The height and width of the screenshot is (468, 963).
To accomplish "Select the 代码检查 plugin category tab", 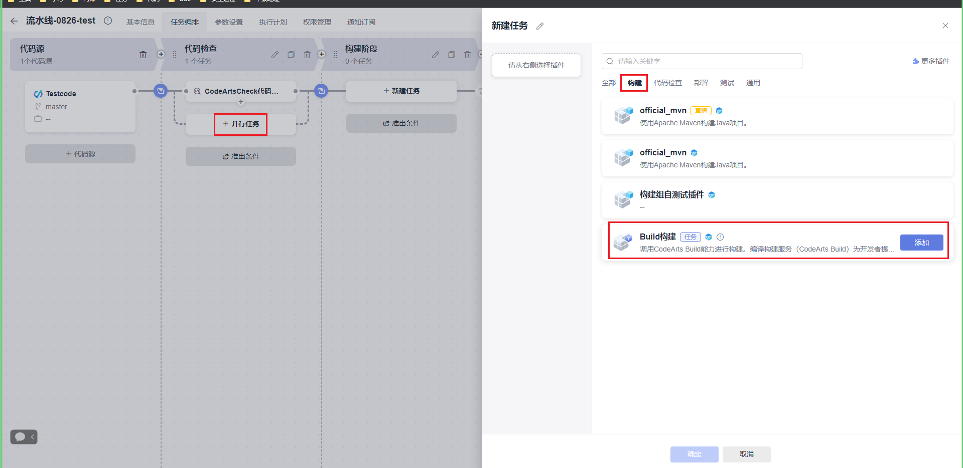I will (667, 83).
